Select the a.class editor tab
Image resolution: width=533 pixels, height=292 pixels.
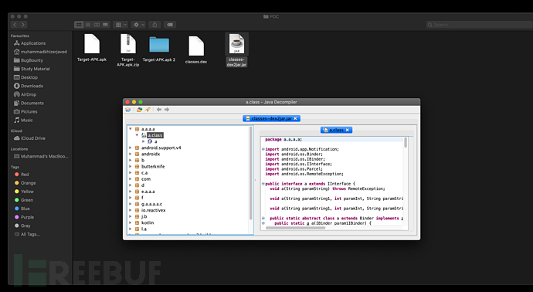tap(336, 130)
